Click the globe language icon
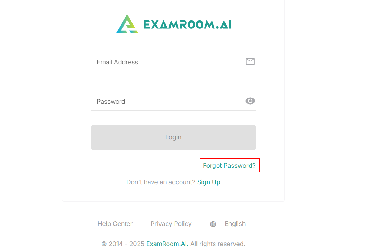This screenshot has height=250, width=367. (x=213, y=224)
